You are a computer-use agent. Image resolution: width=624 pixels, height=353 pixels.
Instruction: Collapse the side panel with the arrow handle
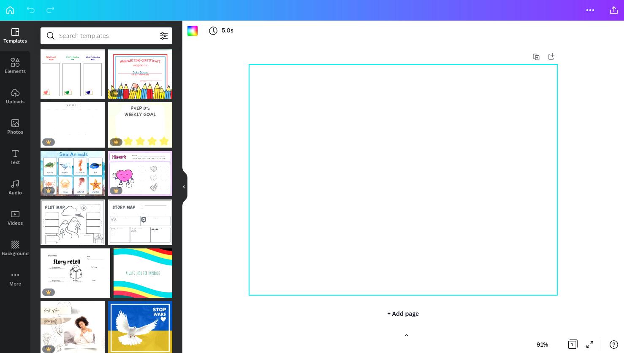(x=184, y=187)
